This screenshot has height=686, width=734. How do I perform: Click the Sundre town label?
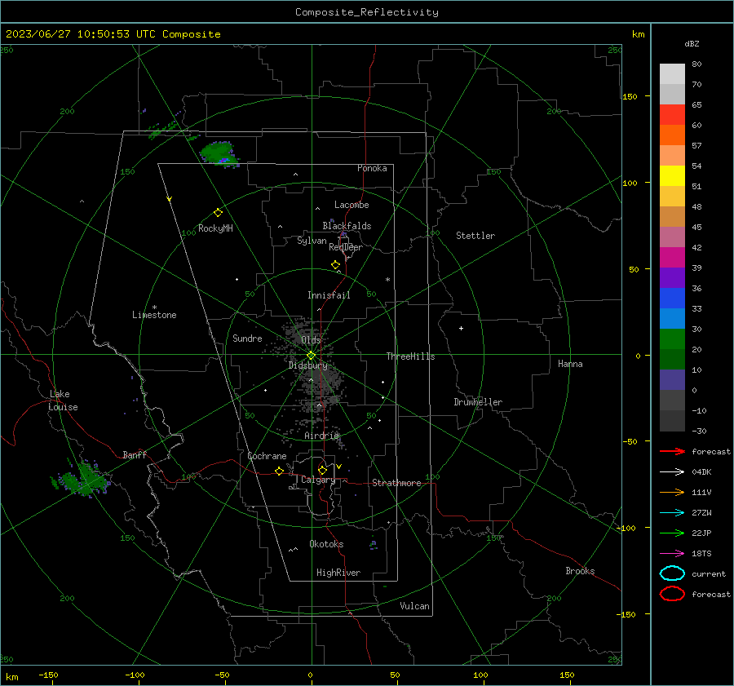coord(247,338)
